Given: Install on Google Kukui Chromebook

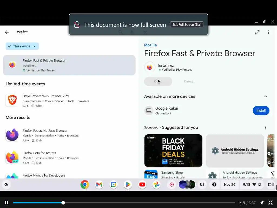Looking at the screenshot, I should [261, 110].
